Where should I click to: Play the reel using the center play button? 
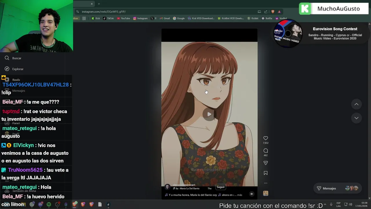coord(209,114)
